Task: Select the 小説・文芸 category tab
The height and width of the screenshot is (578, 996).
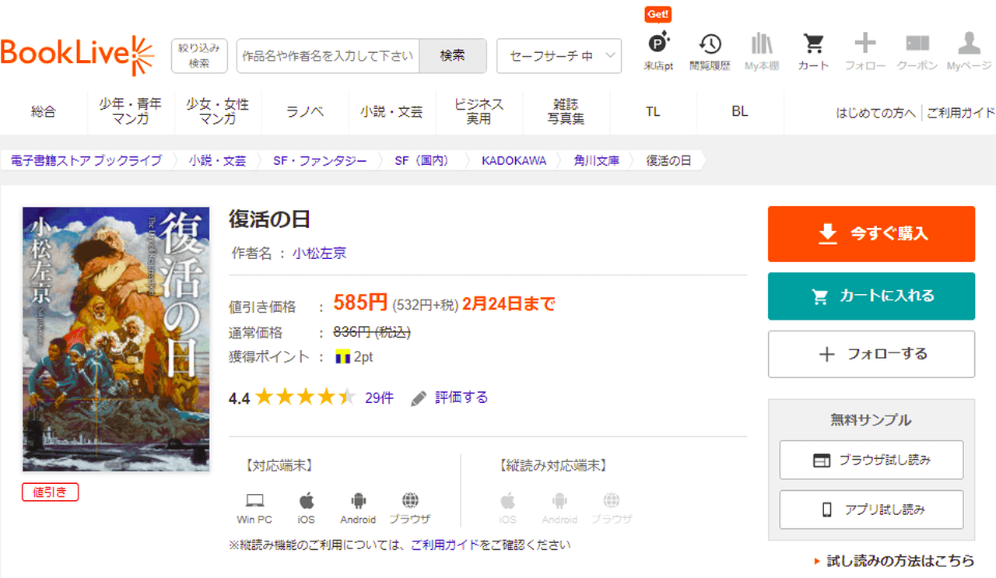Action: pyautogui.click(x=391, y=111)
